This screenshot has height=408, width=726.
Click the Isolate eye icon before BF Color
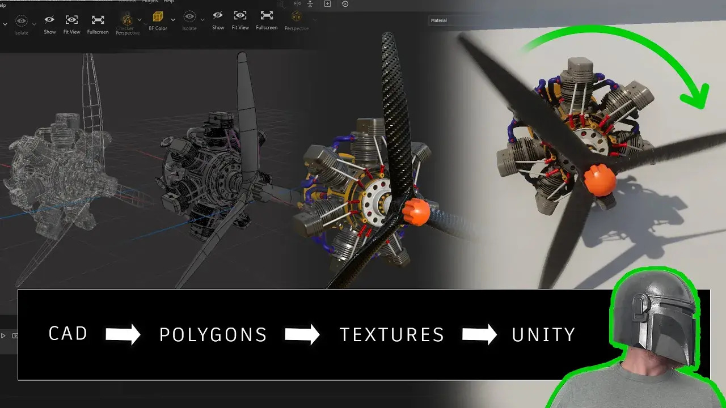tap(22, 21)
